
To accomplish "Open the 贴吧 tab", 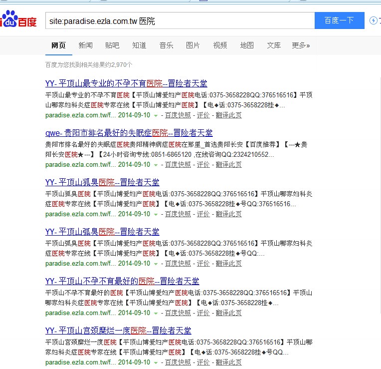I will (x=112, y=45).
